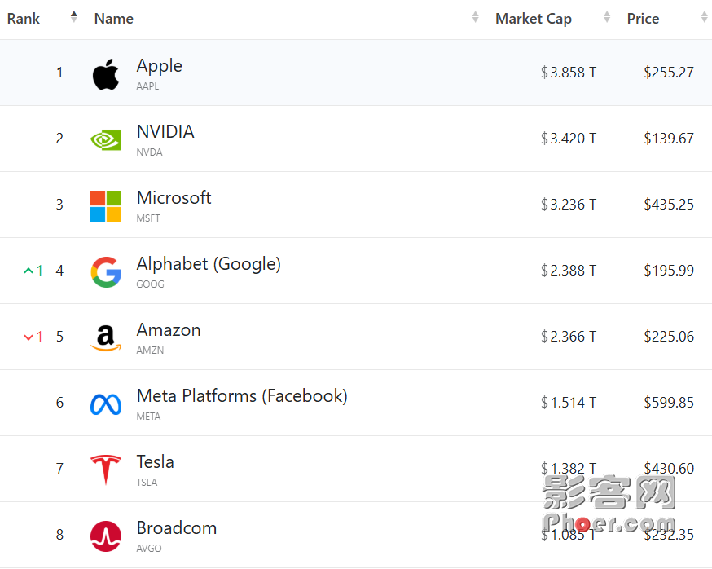The height and width of the screenshot is (569, 712).
Task: Click the Microsoft four-color logo
Action: 106,206
